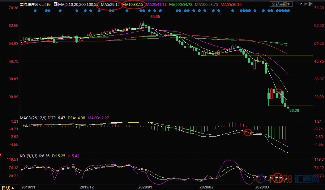Click the red circle annotation on candlesticks
Image resolution: width=325 pixels, height=190 pixels.
point(279,91)
